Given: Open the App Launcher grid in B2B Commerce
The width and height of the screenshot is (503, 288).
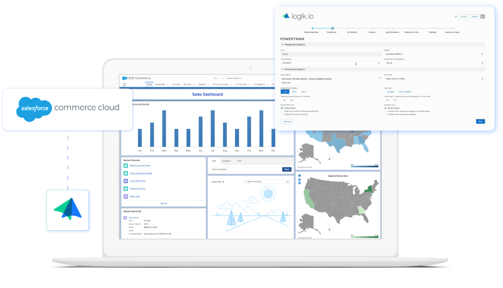Looking at the screenshot, I should [x=124, y=84].
